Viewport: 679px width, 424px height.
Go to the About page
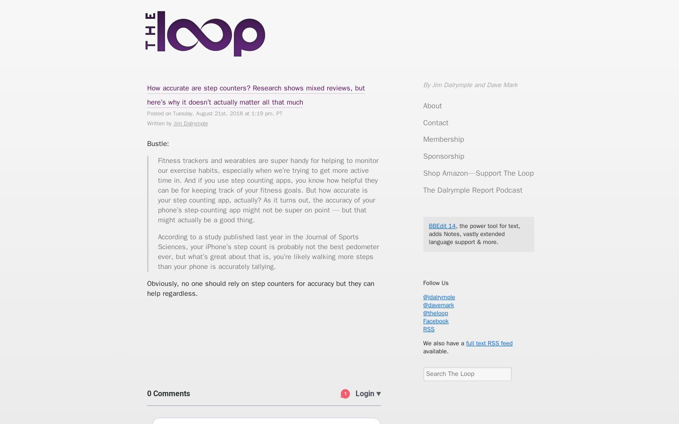click(x=432, y=106)
